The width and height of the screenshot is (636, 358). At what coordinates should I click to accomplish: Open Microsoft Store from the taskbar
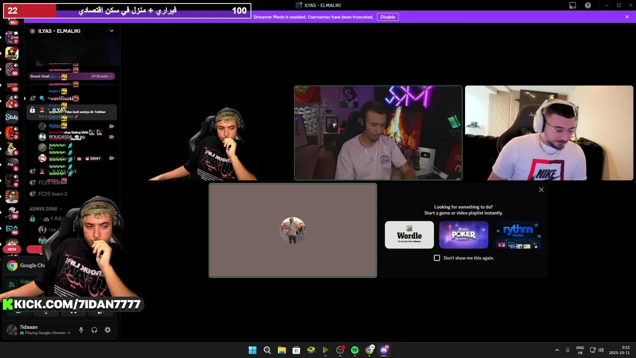coord(296,350)
